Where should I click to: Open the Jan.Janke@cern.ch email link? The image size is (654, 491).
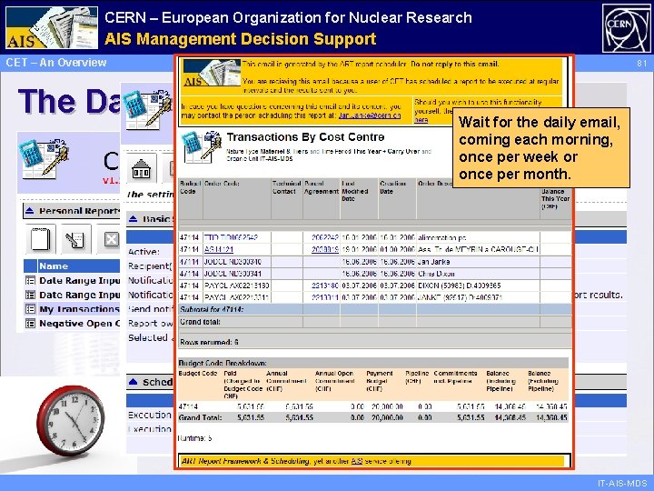click(370, 115)
